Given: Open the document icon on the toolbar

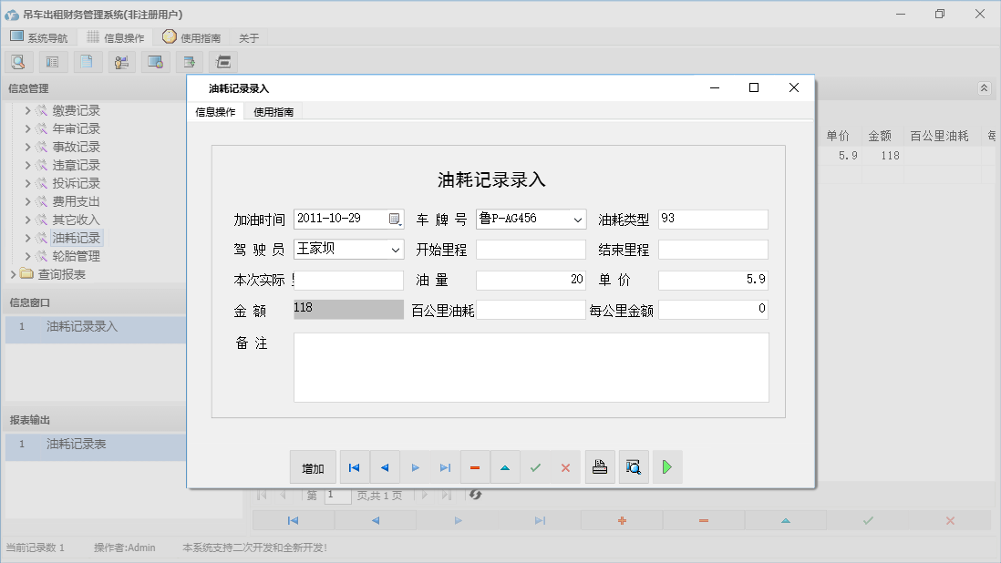Looking at the screenshot, I should point(87,61).
